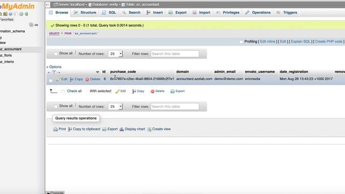Image resolution: width=345 pixels, height=194 pixels.
Task: Open the Operations tab
Action: 258,12
